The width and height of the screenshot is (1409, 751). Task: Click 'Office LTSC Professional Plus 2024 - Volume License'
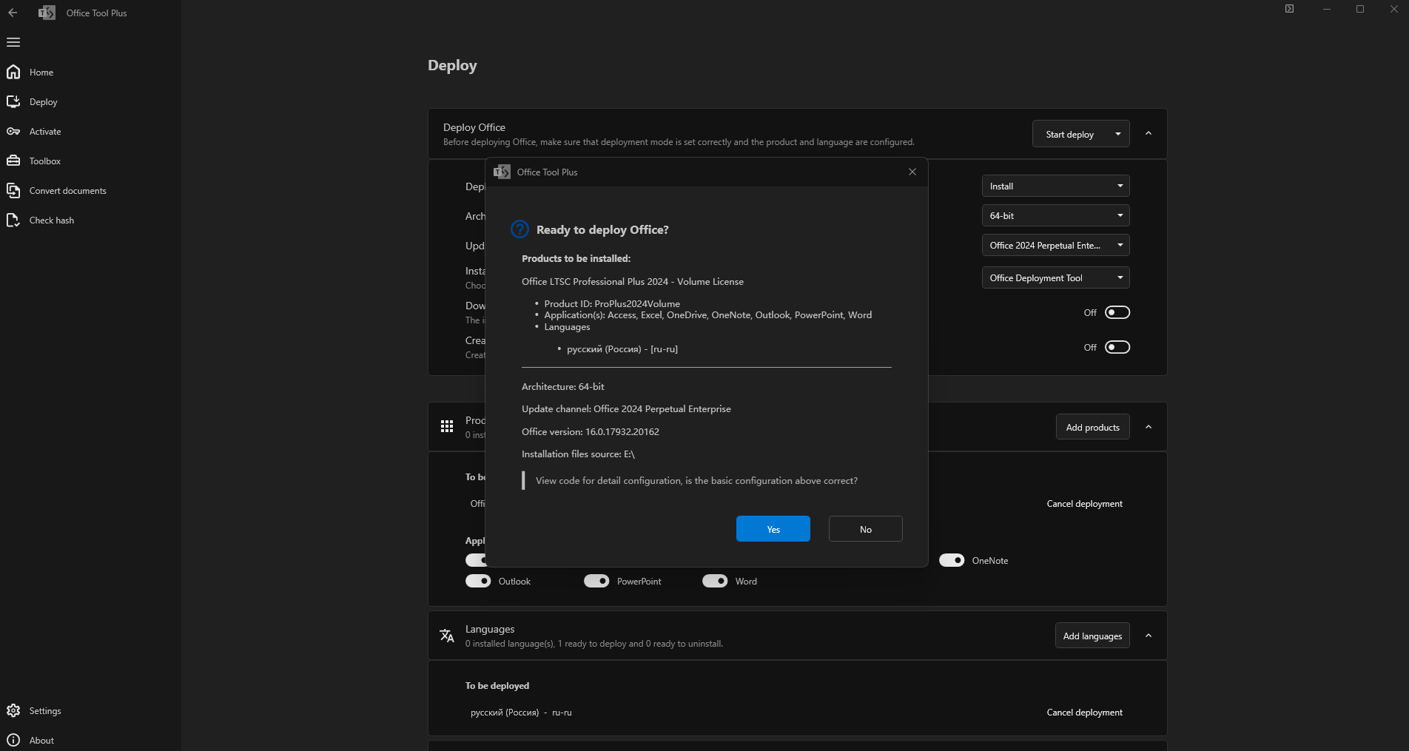[633, 282]
